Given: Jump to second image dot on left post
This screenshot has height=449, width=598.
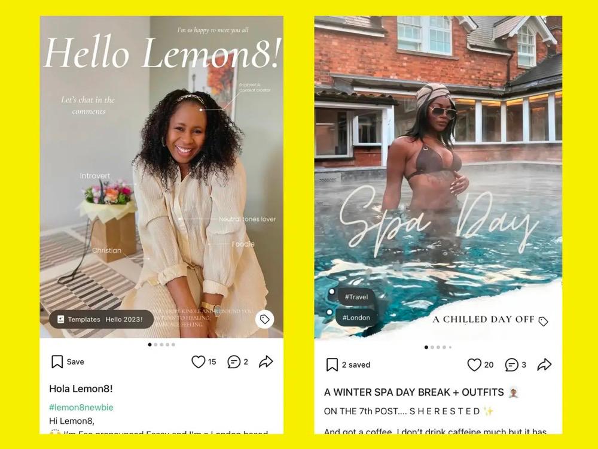Looking at the screenshot, I should pos(155,345).
